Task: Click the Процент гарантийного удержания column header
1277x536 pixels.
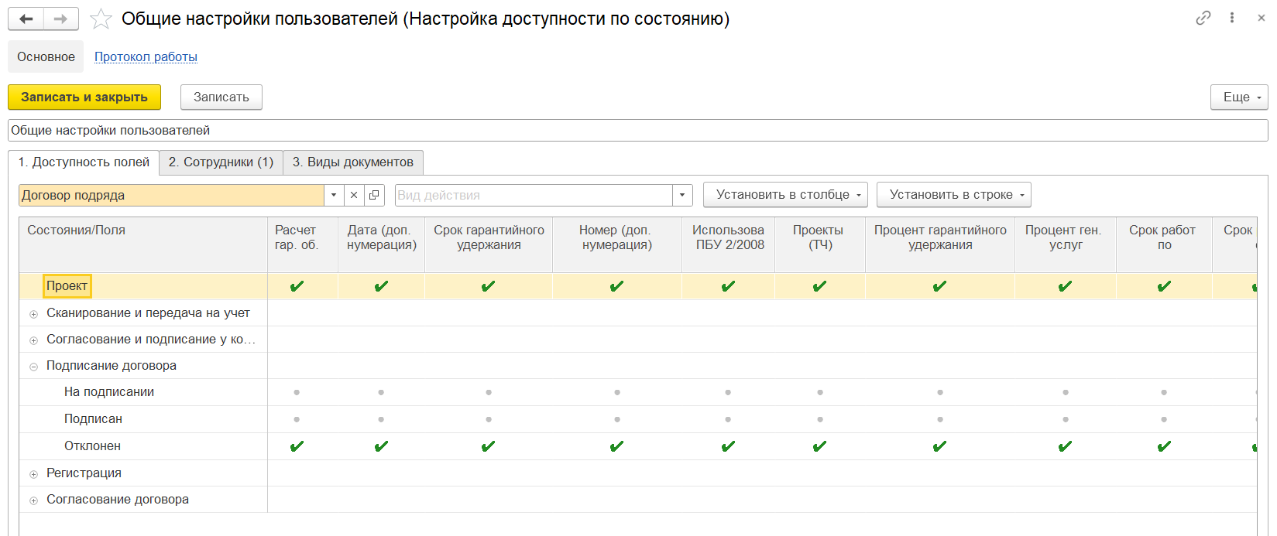Action: (x=940, y=244)
